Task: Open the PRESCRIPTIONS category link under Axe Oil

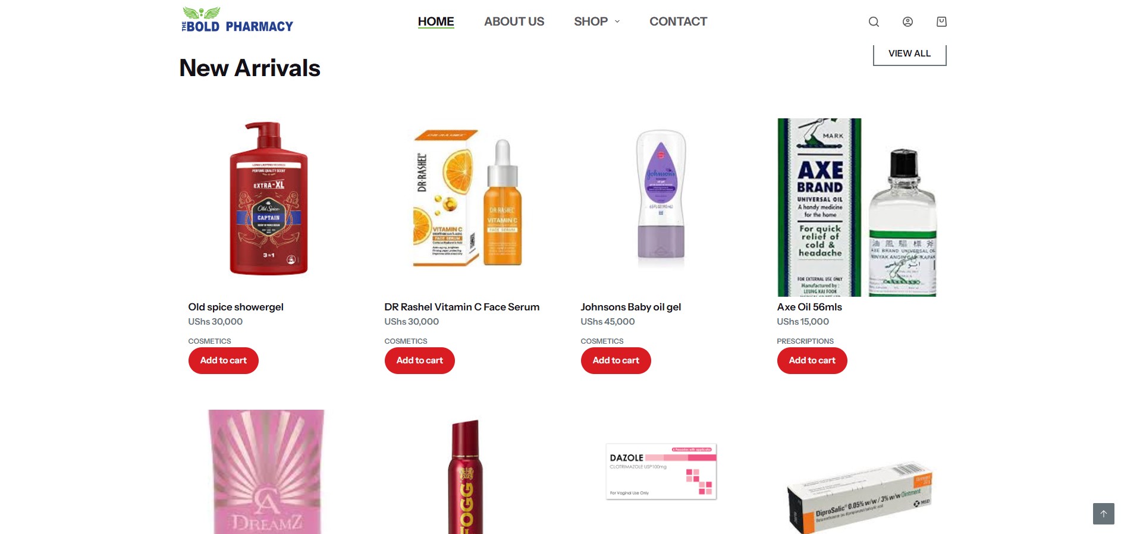Action: click(805, 341)
